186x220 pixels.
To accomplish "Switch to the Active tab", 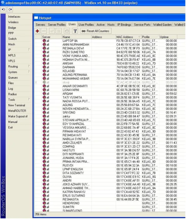I will (100, 25).
